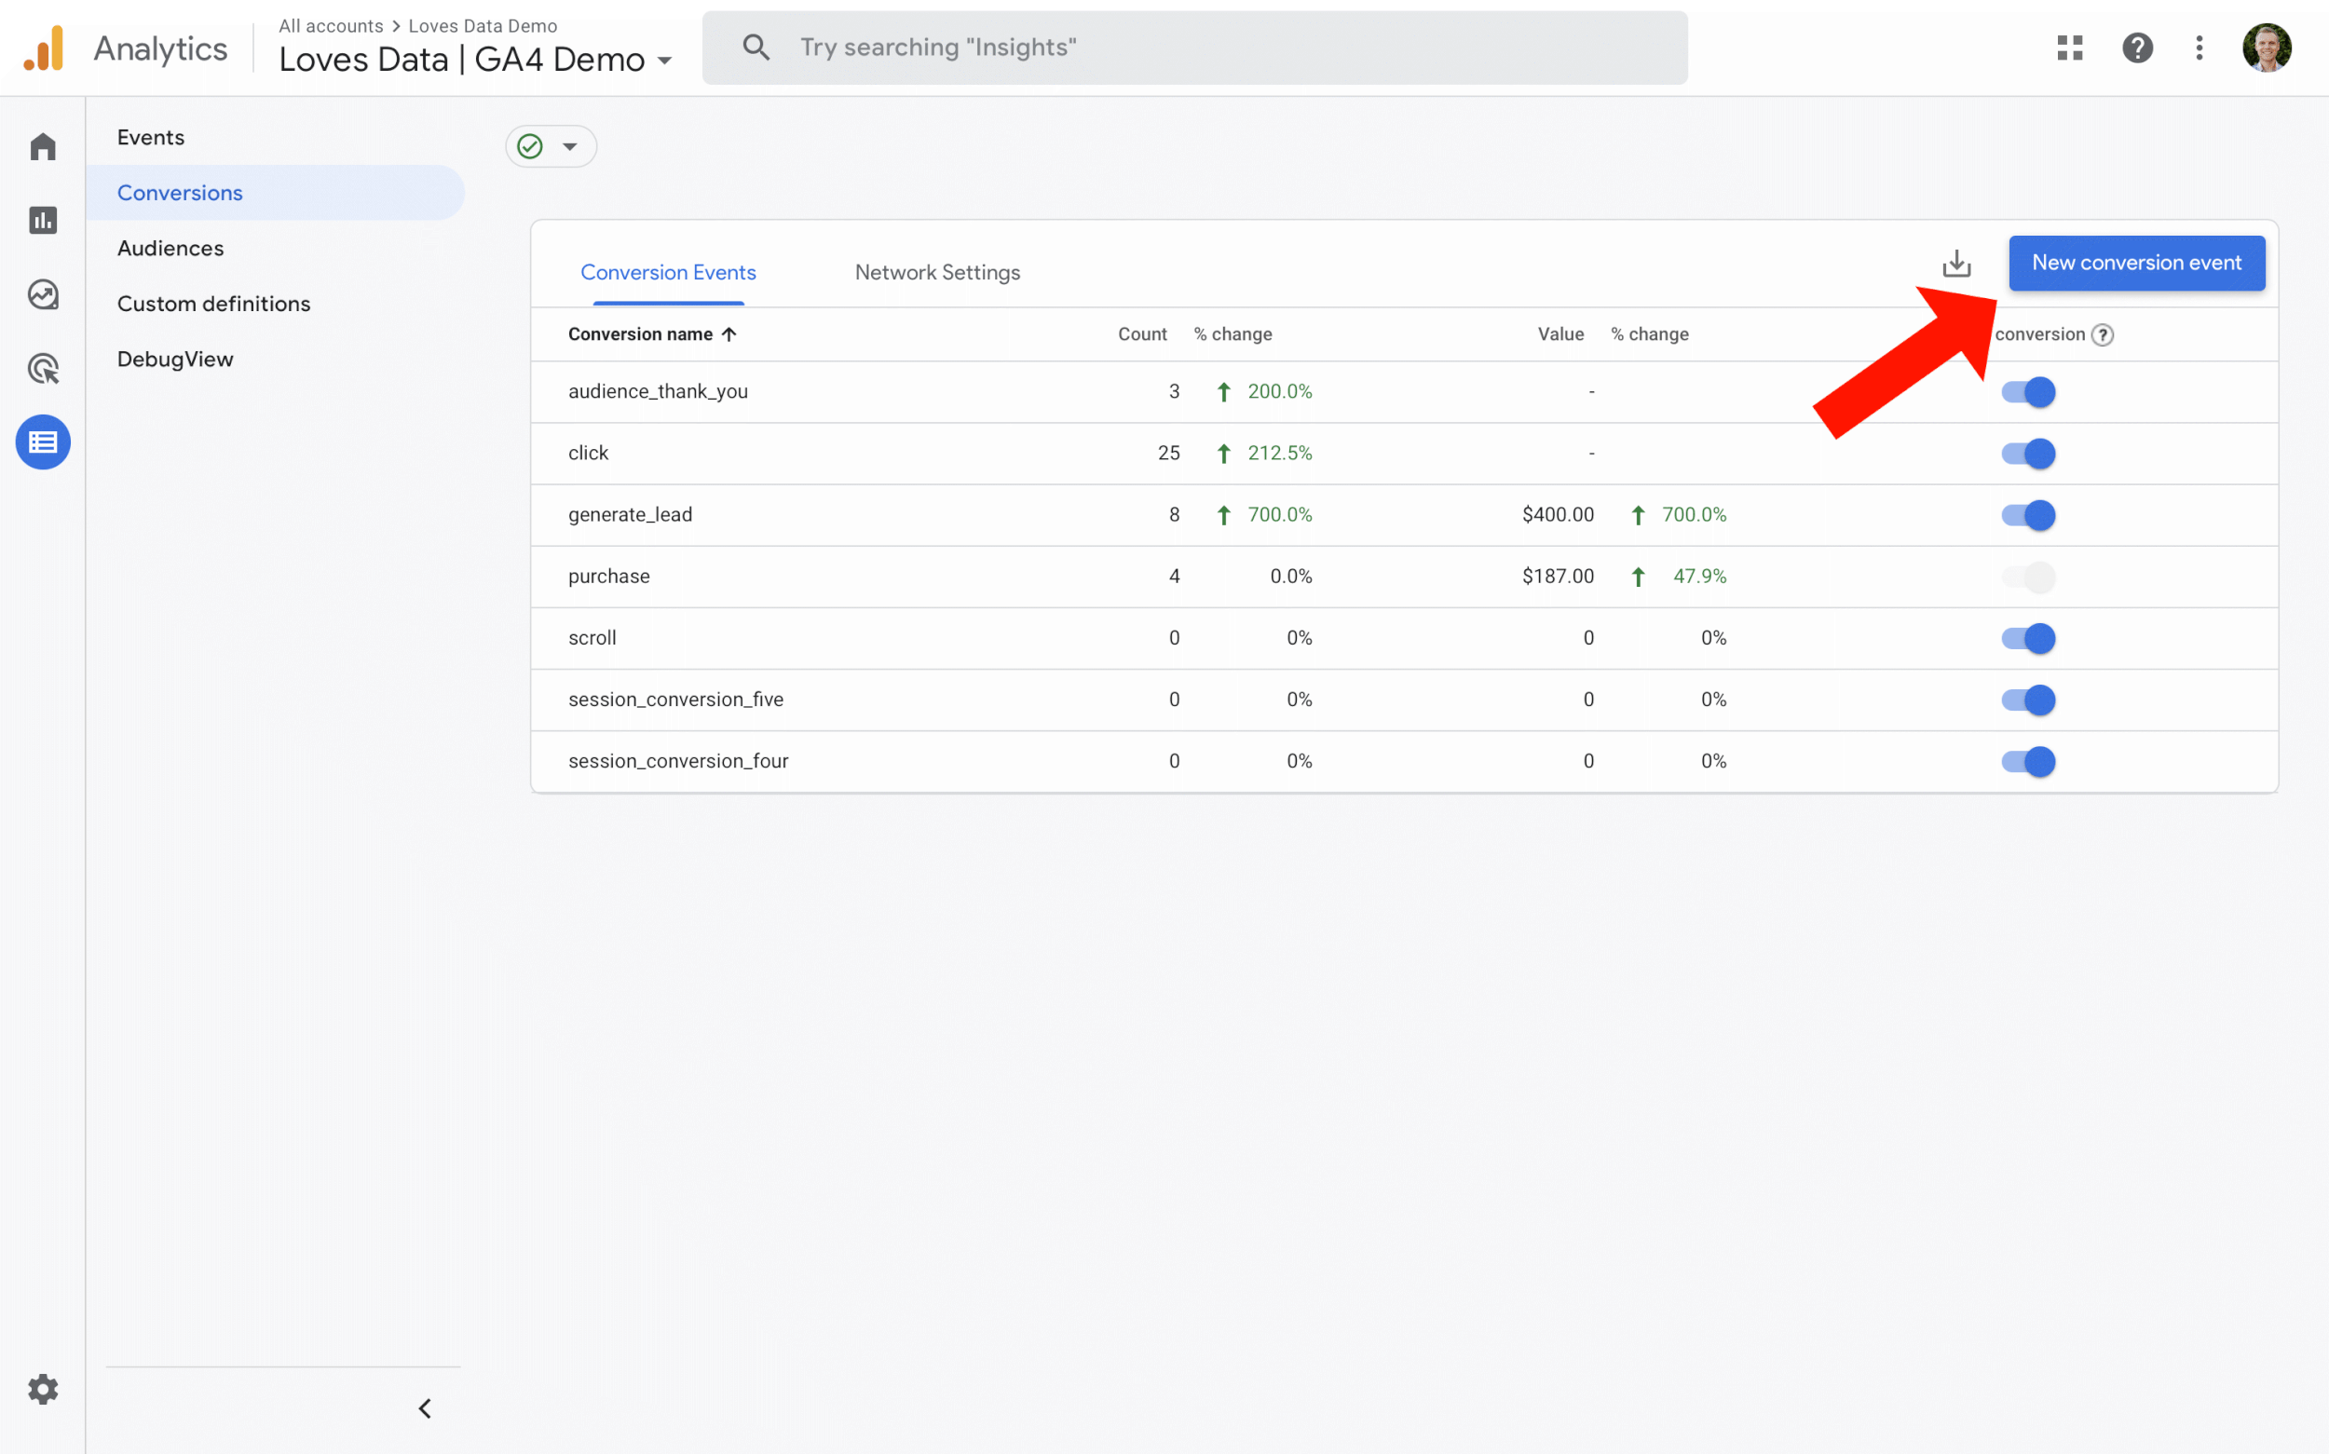Viewport: 2329px width, 1454px height.
Task: Toggle off audience_thank_you conversion switch
Action: [x=2027, y=392]
